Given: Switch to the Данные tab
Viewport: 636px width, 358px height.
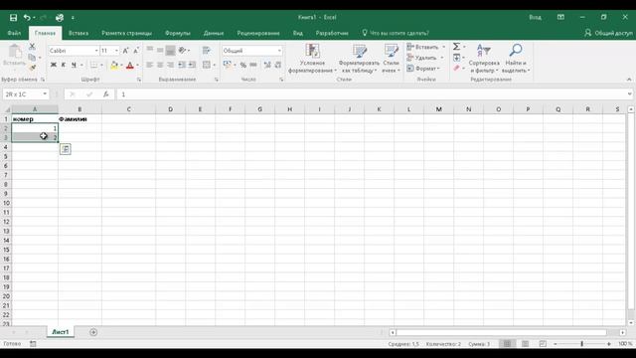Looking at the screenshot, I should pos(214,33).
